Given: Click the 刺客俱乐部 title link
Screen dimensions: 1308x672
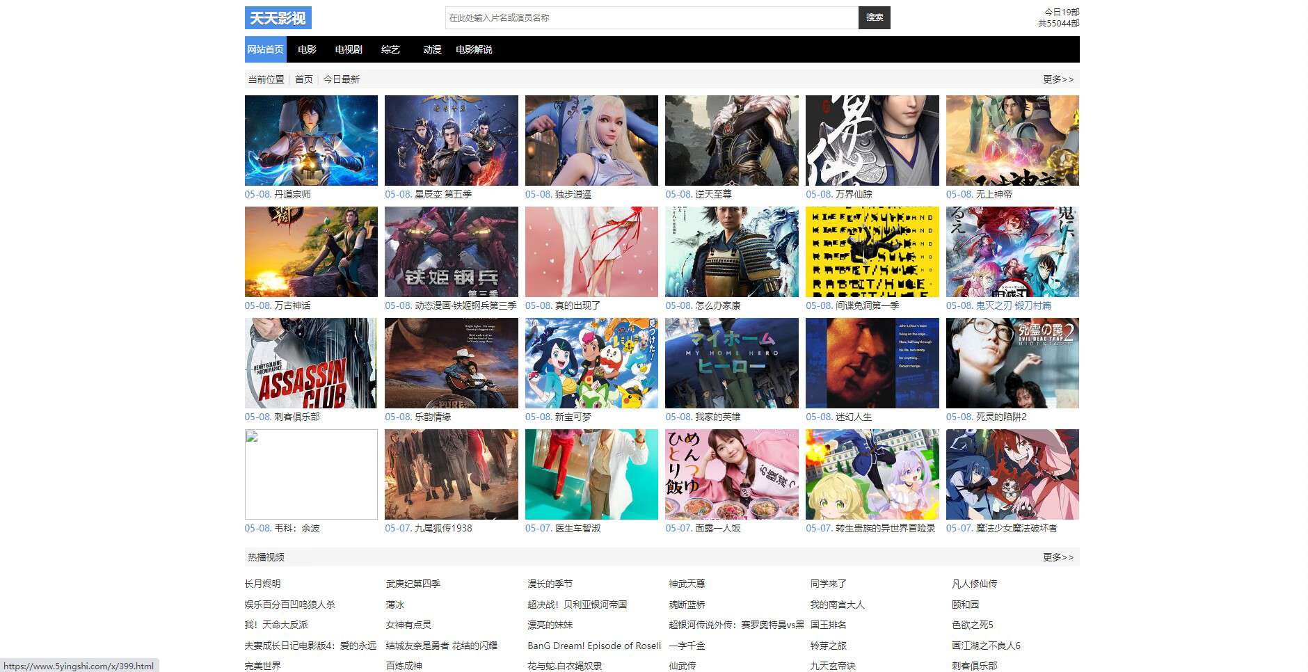Looking at the screenshot, I should coord(297,417).
